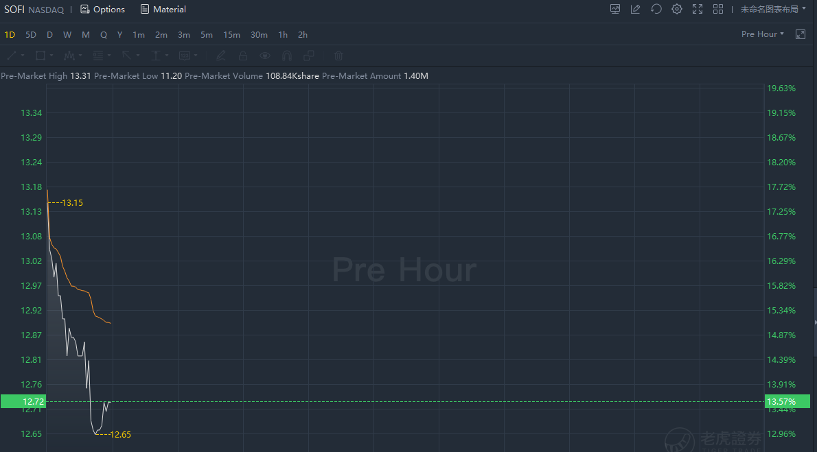Expand the arrow tool dropdown arrow
Viewport: 817px width, 452px height.
pos(138,56)
